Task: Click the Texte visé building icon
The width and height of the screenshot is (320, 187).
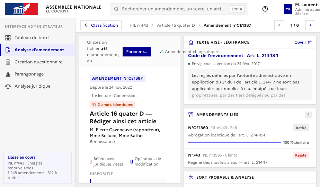Action: pos(191,42)
